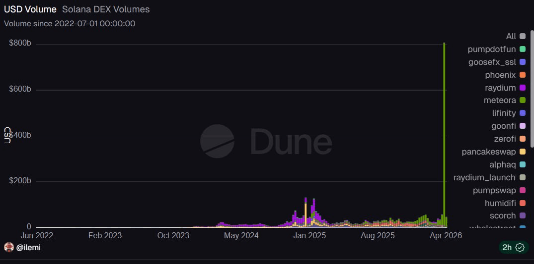Click the legend vertical scrollbar
This screenshot has width=534, height=264.
(532, 124)
